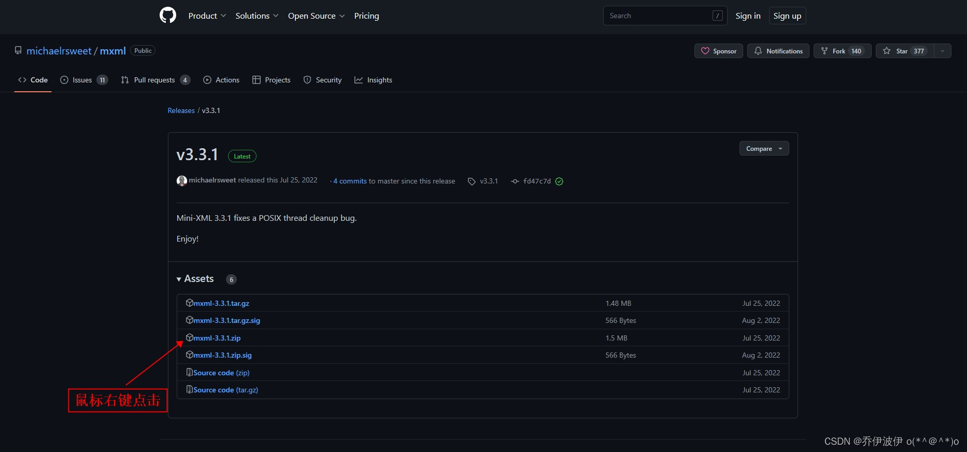Screen dimensions: 967x452
Task: Download mxml-3.3.1.tar.gz
Action: 221,303
